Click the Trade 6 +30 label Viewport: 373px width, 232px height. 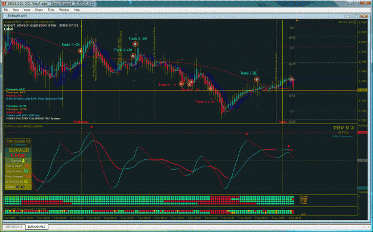click(205, 102)
